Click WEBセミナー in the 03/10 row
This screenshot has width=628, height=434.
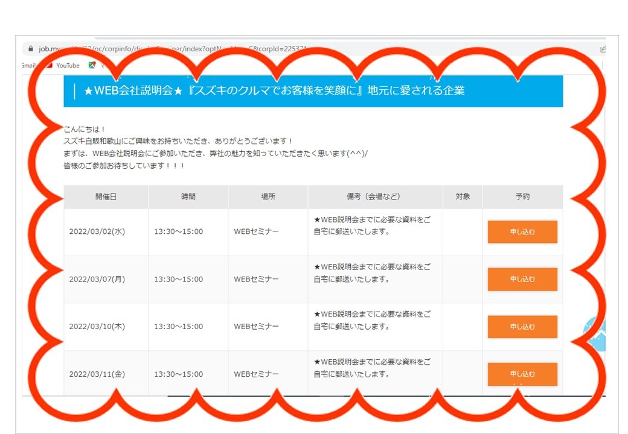point(256,327)
